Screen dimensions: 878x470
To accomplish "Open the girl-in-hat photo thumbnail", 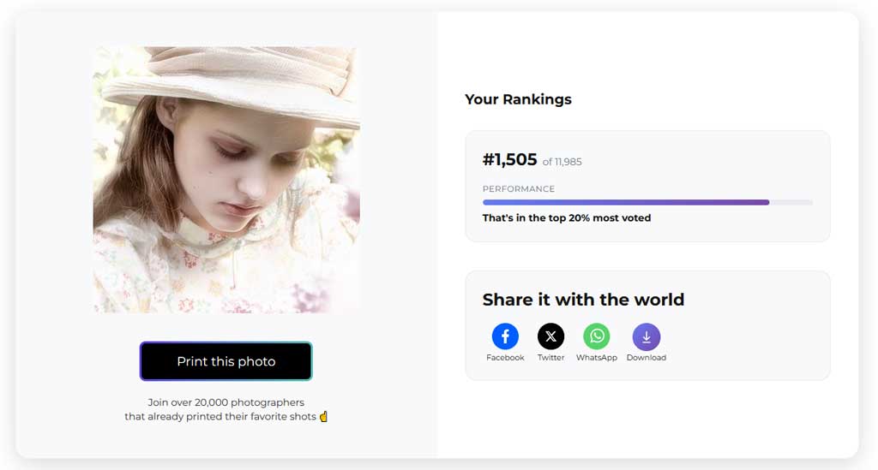I will pyautogui.click(x=226, y=180).
